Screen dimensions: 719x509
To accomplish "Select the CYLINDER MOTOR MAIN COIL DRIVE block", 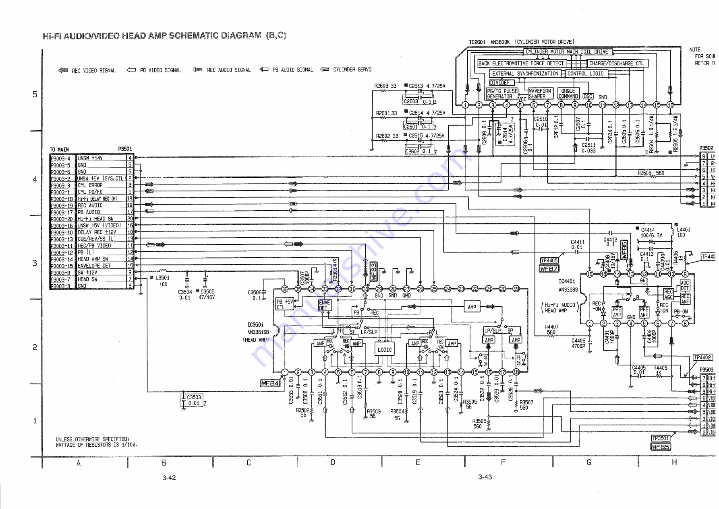I will click(x=568, y=52).
